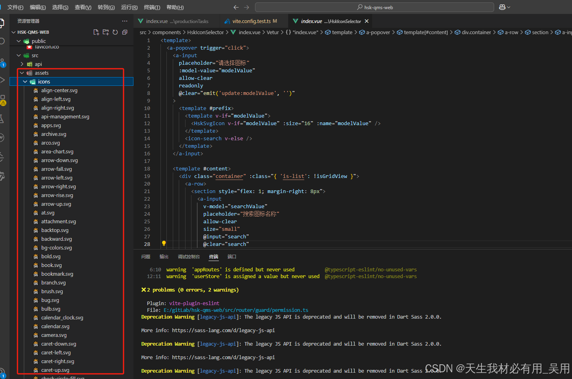Screen dimensions: 572x379
Task: Open the first sass-lang legacy-js-api URL
Action: tap(223, 330)
